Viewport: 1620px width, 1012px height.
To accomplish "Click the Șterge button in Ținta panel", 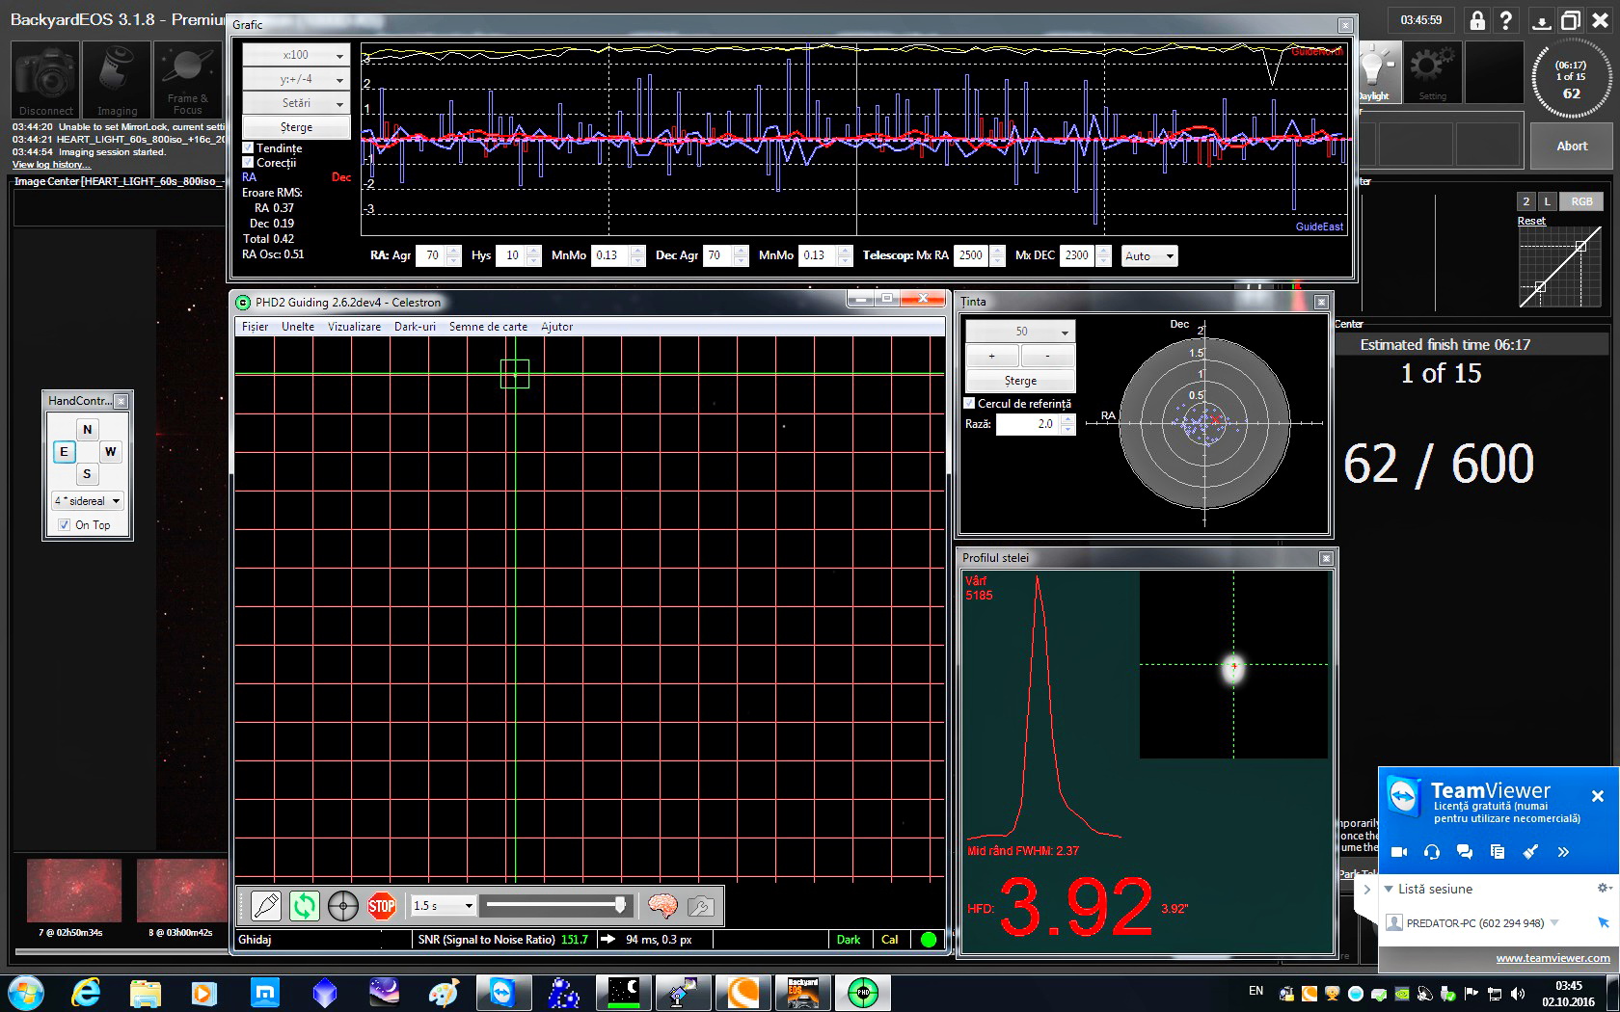I will 1020,381.
